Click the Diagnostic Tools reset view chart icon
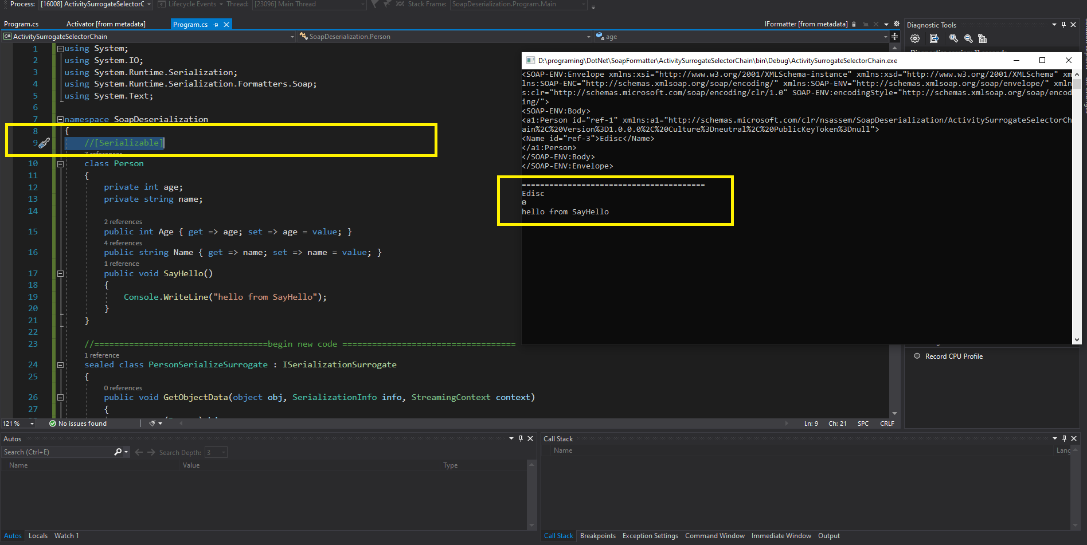The height and width of the screenshot is (545, 1087). [x=983, y=38]
